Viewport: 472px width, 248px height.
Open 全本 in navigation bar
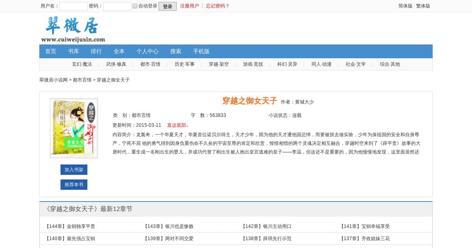click(x=119, y=51)
